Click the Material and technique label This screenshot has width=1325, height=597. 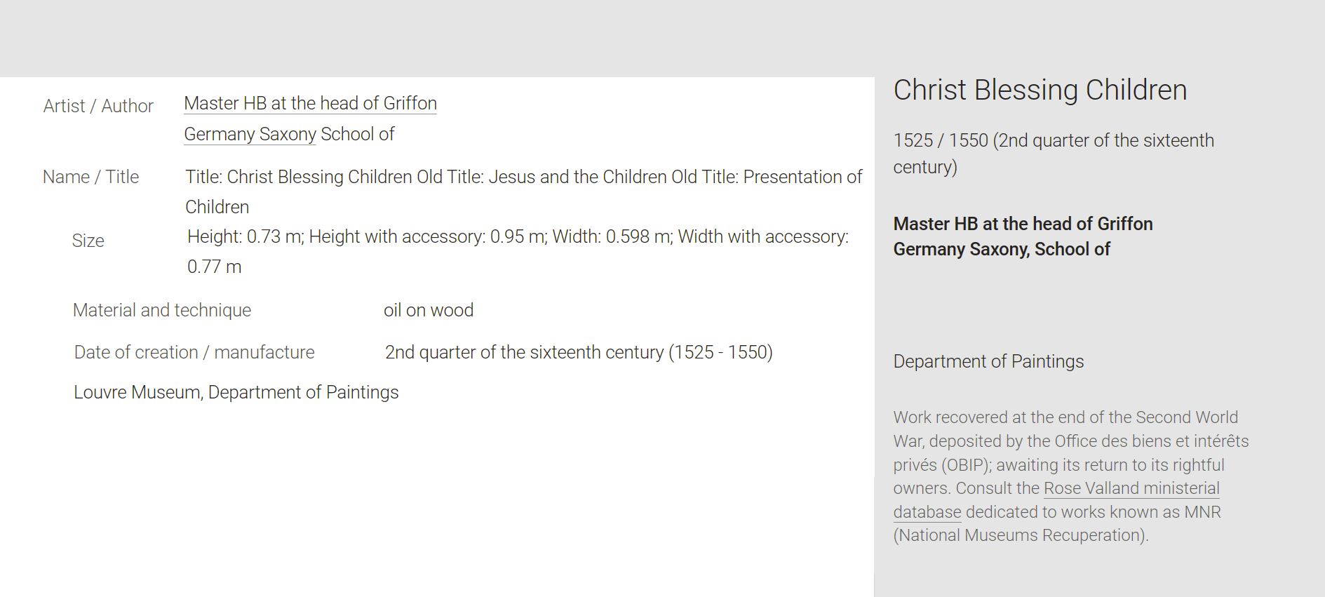coord(162,310)
